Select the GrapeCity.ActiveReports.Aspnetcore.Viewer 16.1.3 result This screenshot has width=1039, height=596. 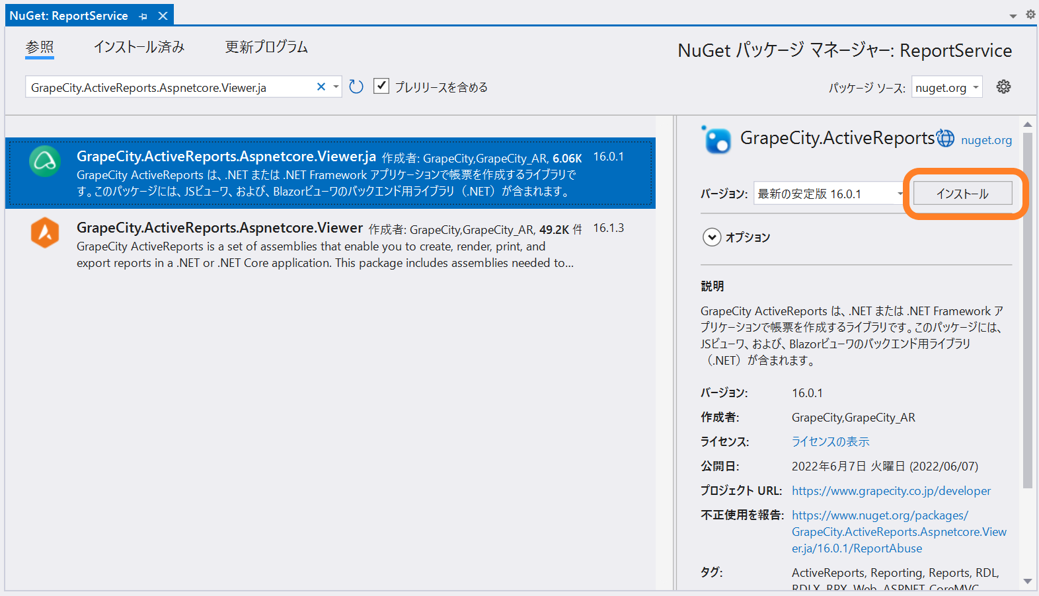[x=330, y=244]
